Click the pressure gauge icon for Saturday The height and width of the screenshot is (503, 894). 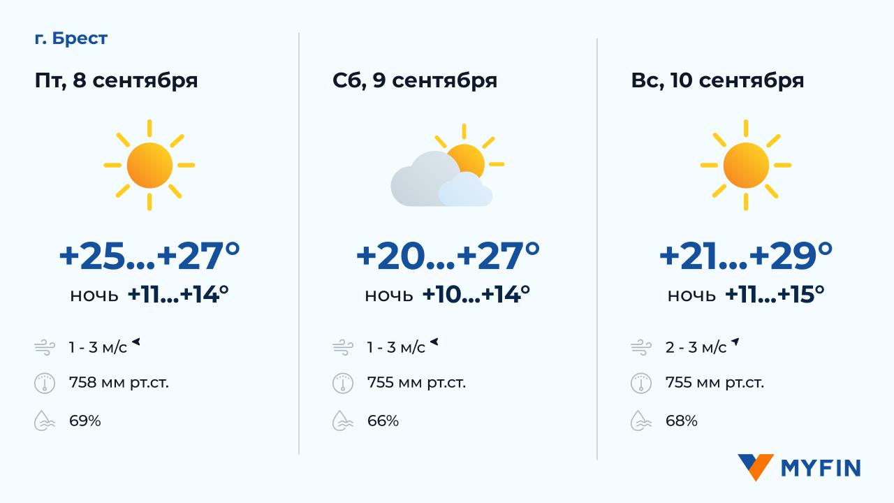[342, 384]
